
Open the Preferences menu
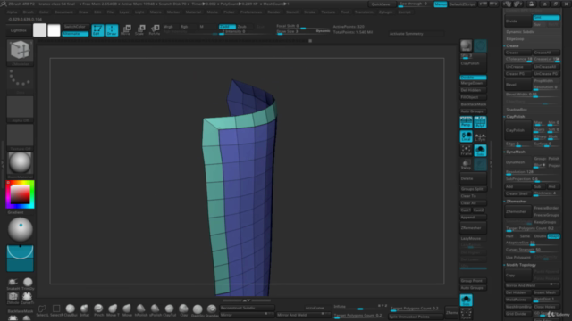pyautogui.click(x=251, y=12)
